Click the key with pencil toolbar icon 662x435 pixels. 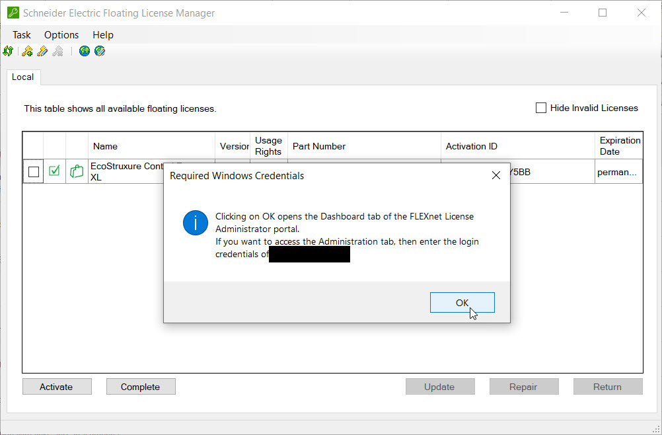(42, 51)
